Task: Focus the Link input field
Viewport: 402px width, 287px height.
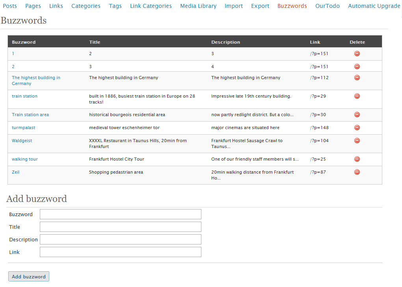Action: [121, 252]
